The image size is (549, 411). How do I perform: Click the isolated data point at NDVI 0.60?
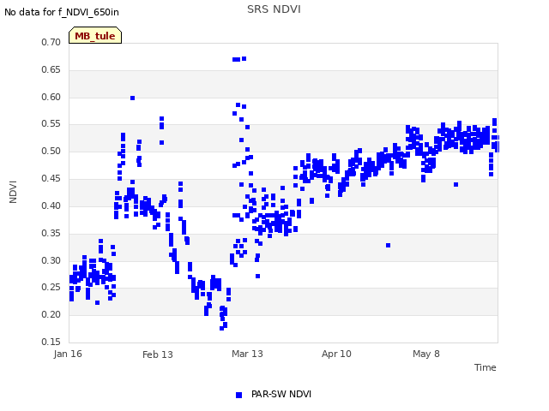pos(132,98)
